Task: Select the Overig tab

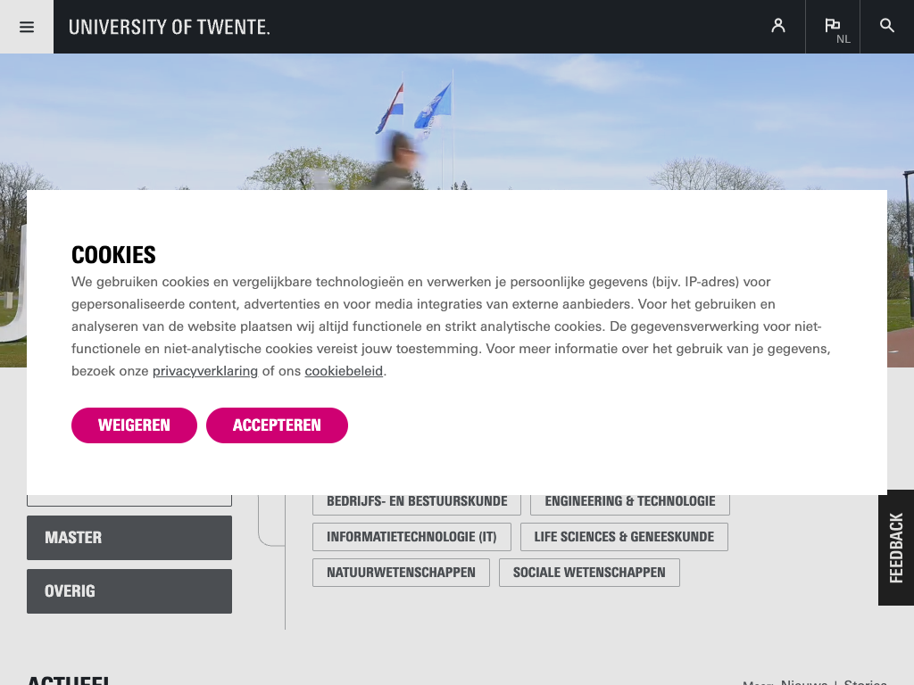Action: [x=129, y=591]
